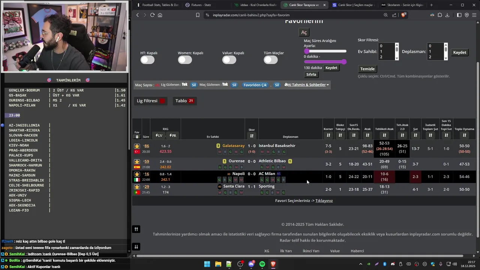Sort table by Bloke Takipçi arrows

[x=340, y=135]
